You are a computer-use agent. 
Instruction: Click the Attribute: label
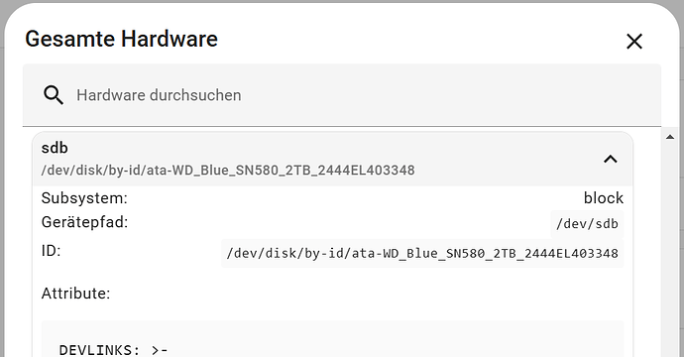(76, 294)
